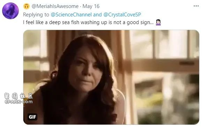Click the 'Replying to' label
This screenshot has width=203, height=127.
pyautogui.click(x=36, y=15)
